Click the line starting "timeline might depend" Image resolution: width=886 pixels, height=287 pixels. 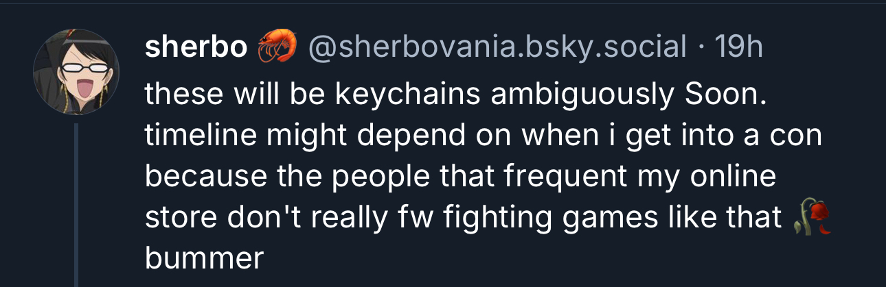[x=481, y=136]
